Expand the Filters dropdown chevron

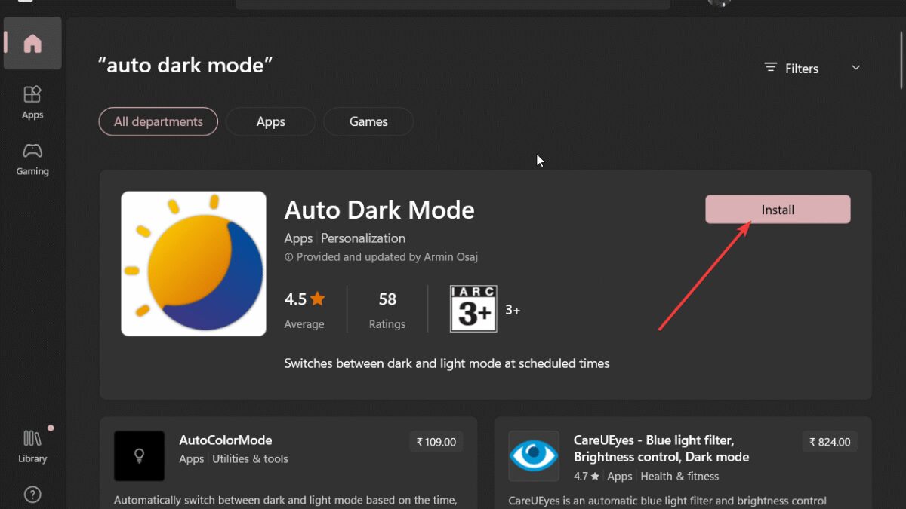[x=856, y=68]
